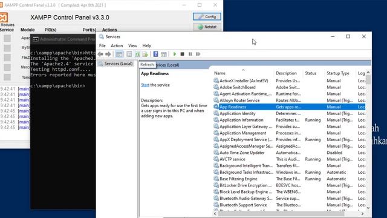Open the File menu in Services
Viewport: 387px width, 218px height.
click(102, 46)
